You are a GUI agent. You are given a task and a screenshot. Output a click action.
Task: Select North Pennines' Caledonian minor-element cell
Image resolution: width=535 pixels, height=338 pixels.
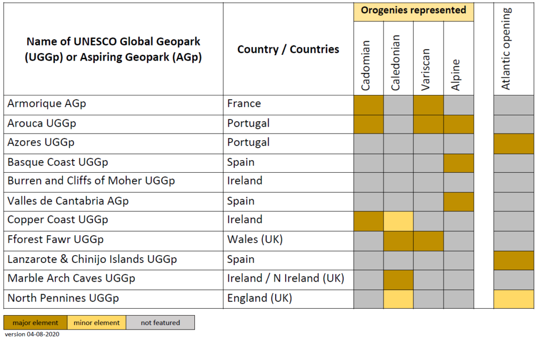point(398,299)
